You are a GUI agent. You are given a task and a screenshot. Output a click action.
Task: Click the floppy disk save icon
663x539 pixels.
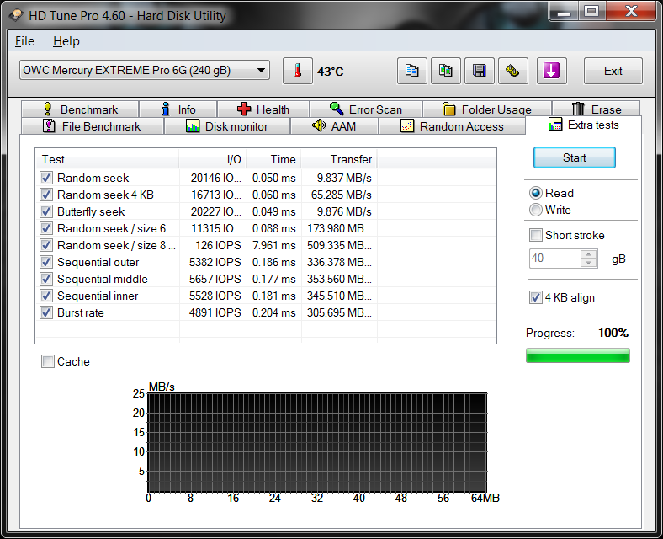[x=479, y=72]
